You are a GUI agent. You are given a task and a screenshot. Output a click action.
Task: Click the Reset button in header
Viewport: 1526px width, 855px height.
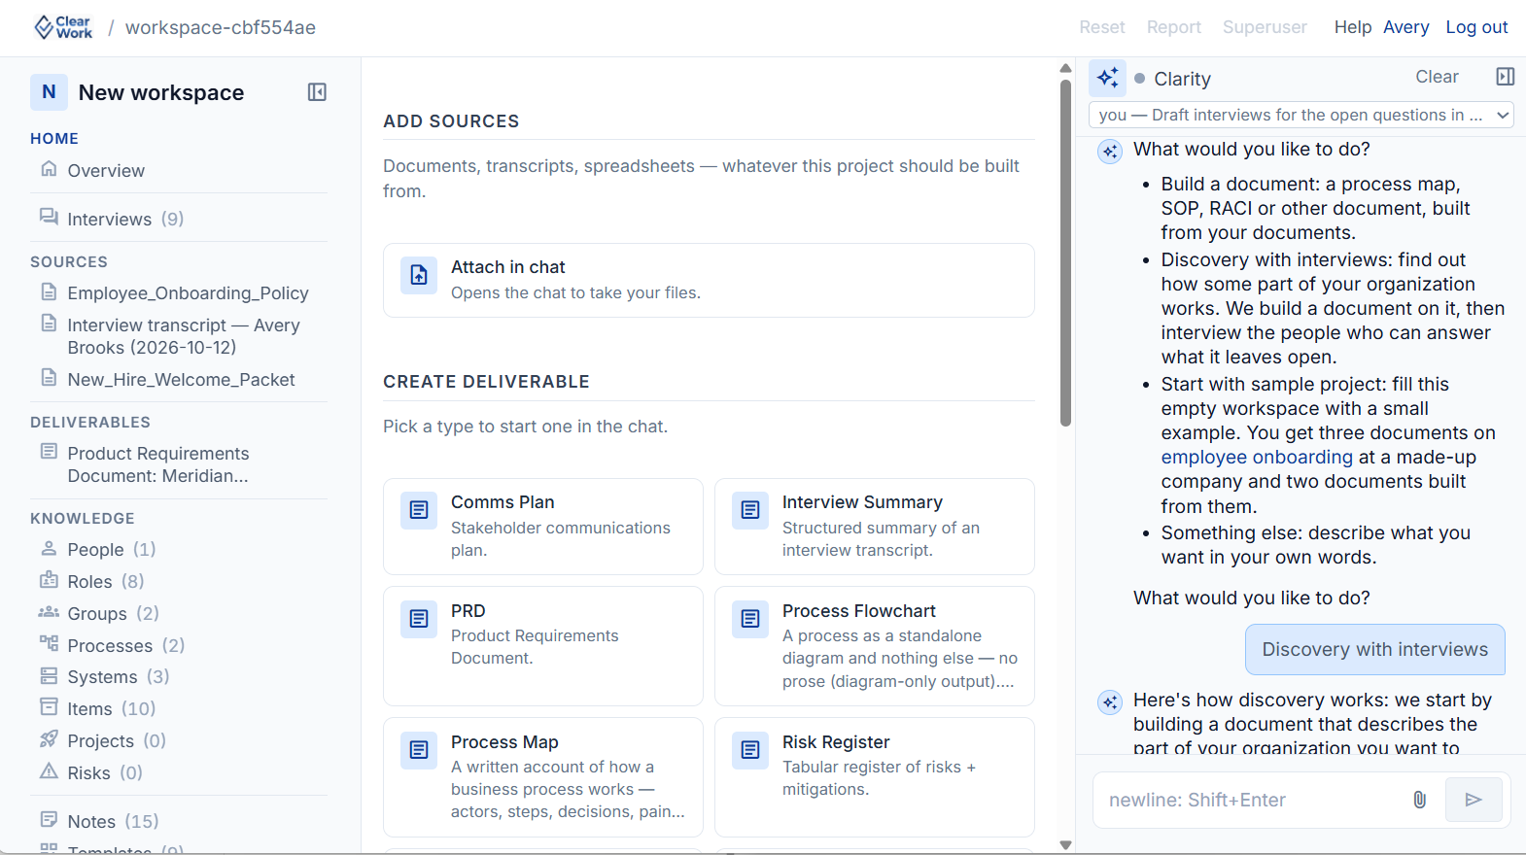pos(1102,27)
